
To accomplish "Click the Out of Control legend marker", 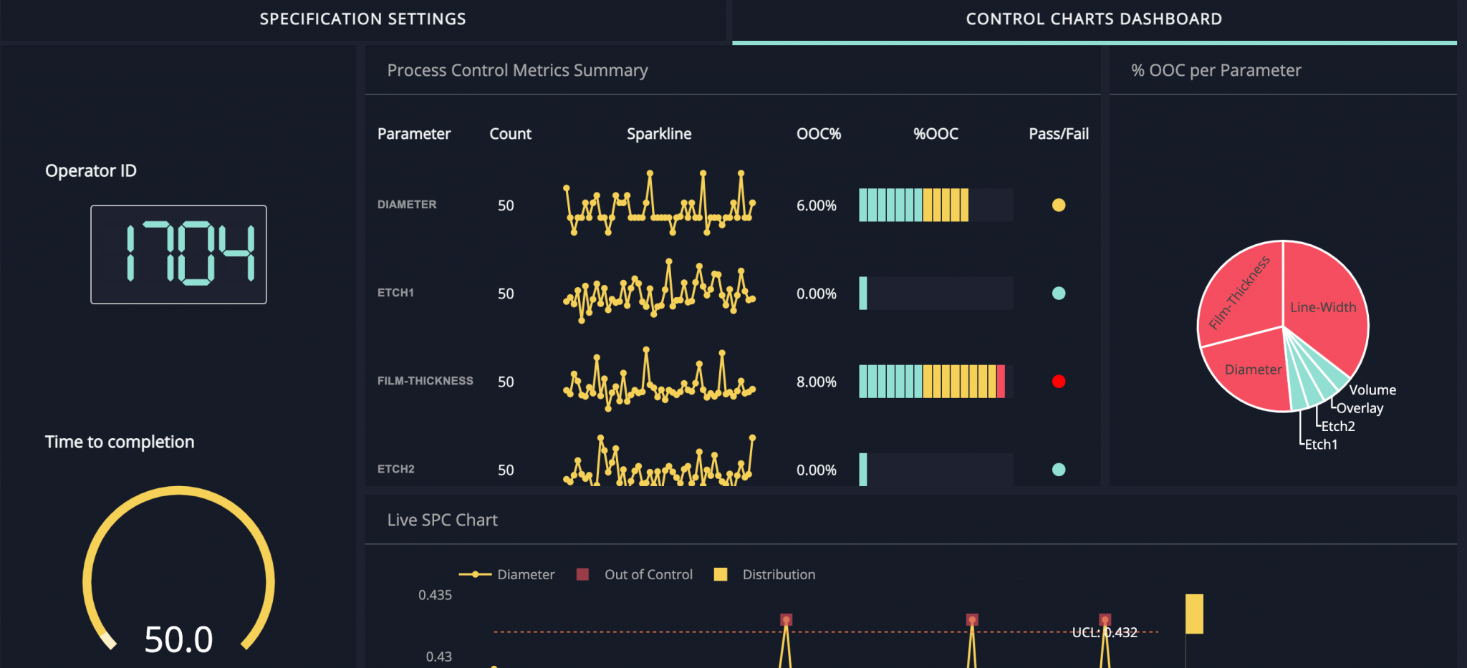I will point(582,573).
